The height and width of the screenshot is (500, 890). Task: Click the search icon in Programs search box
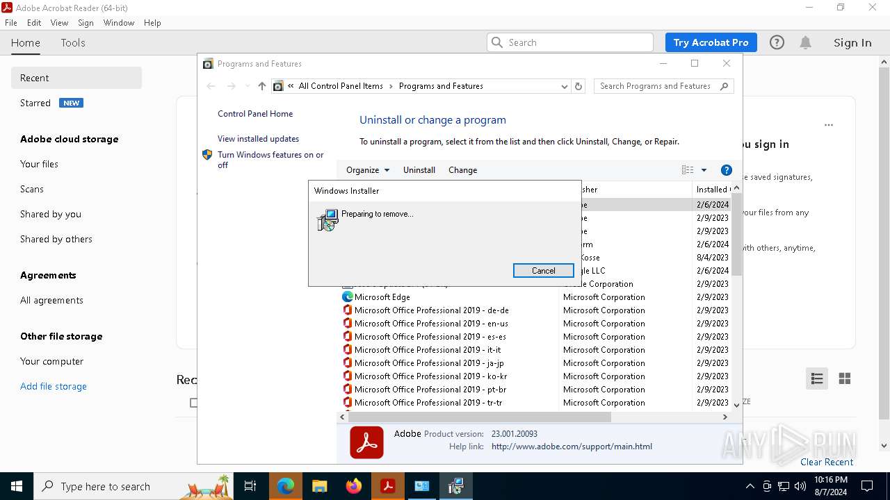724,86
